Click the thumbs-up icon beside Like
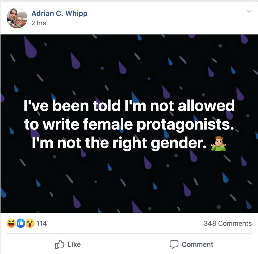The image size is (258, 254). click(x=60, y=244)
